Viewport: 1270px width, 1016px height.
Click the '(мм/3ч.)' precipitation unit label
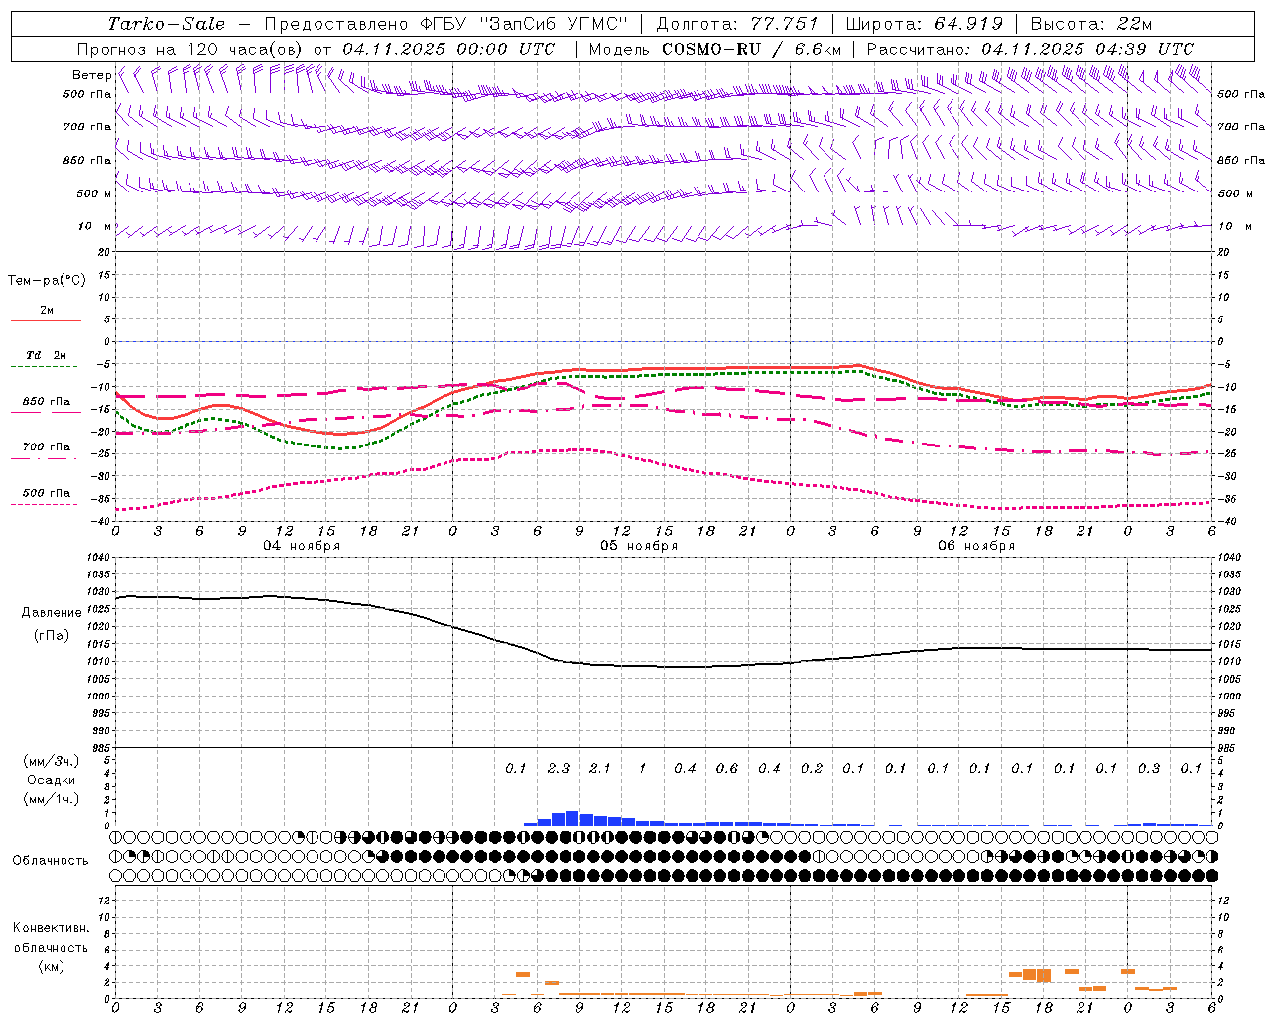point(52,762)
